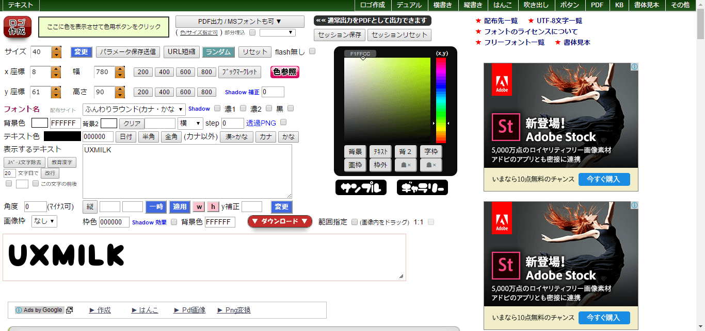Open the font name dropdown ふんわりラウンド
Screen dimensions: 705x331
click(x=134, y=109)
